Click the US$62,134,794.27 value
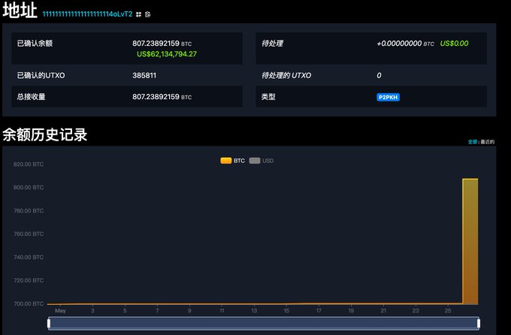Screen dimensions: 511x335 click(x=167, y=54)
